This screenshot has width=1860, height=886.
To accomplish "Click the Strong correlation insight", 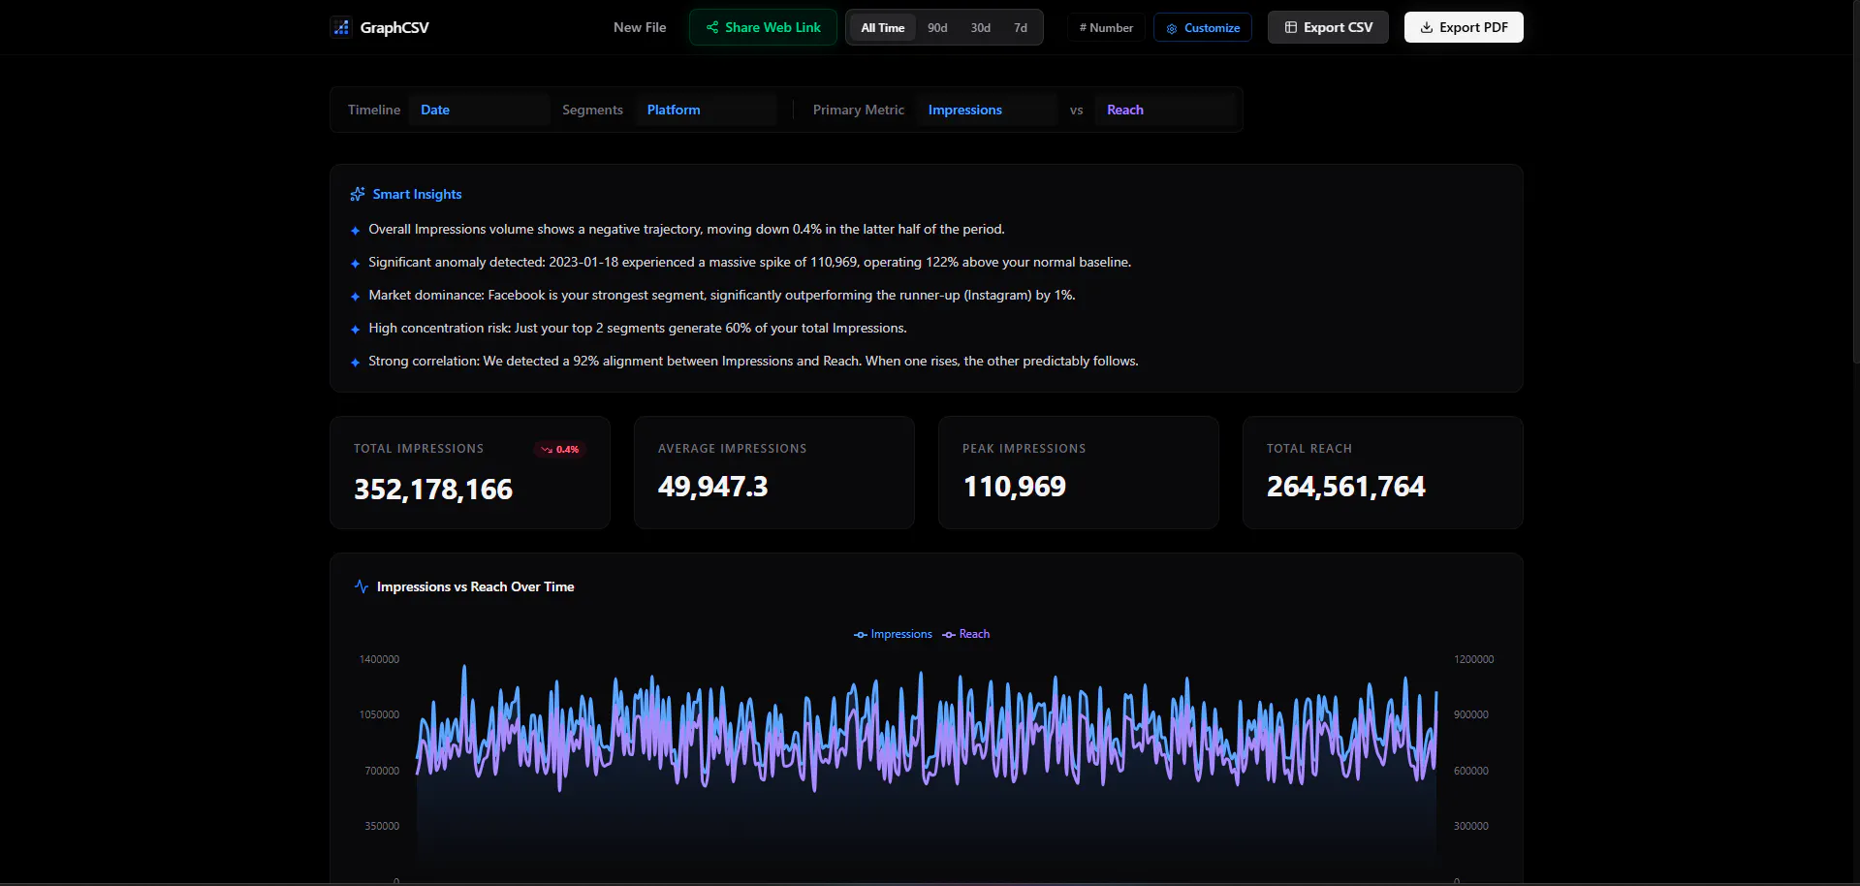I will [753, 362].
